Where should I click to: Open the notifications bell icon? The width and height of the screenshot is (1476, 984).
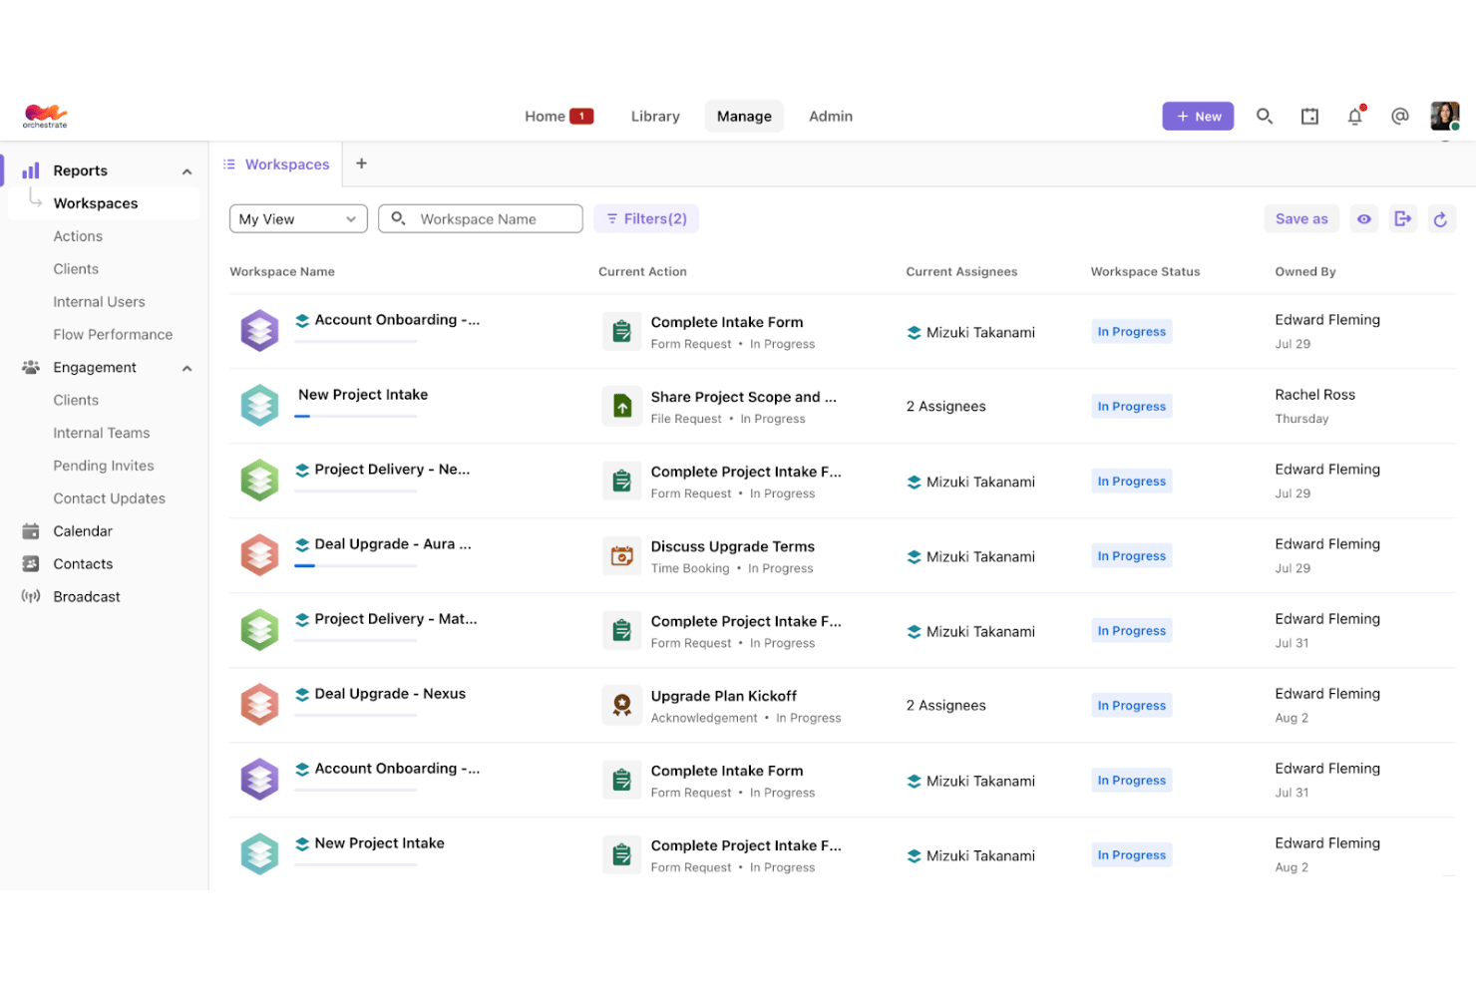[x=1355, y=117]
